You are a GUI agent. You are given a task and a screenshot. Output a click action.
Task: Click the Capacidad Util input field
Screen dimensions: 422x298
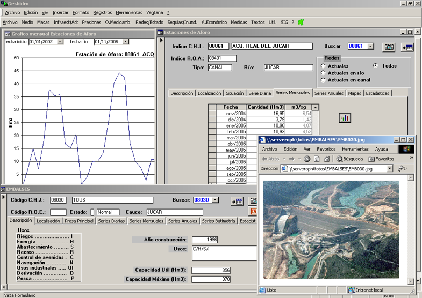211,270
